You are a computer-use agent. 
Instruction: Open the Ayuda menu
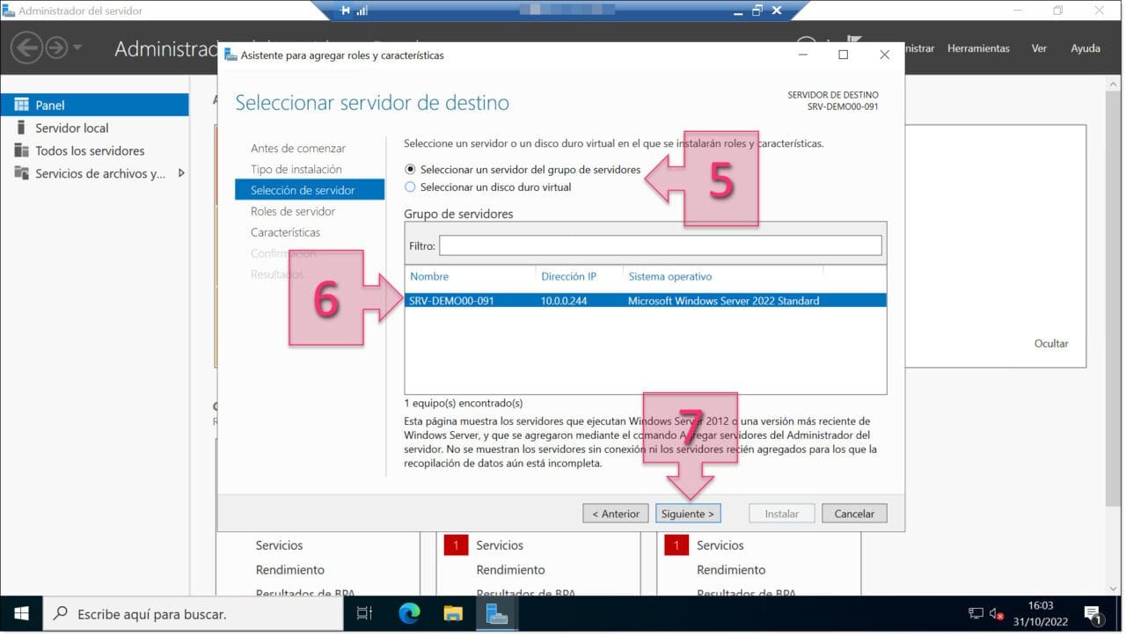pyautogui.click(x=1086, y=48)
